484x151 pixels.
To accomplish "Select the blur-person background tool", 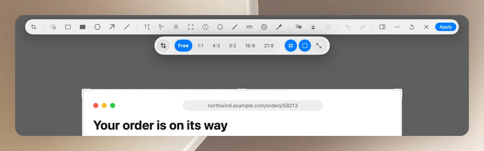I will point(313,27).
